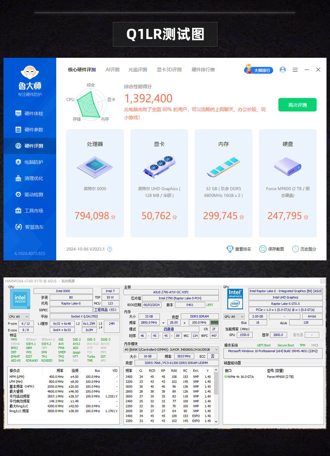Image resolution: width=330 pixels, height=456 pixels.
Task: Click the user account avatar icon
Action: click(x=283, y=70)
